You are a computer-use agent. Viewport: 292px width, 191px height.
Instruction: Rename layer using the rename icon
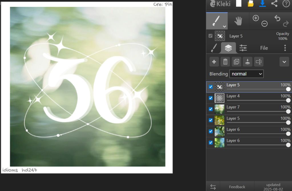(x=259, y=62)
